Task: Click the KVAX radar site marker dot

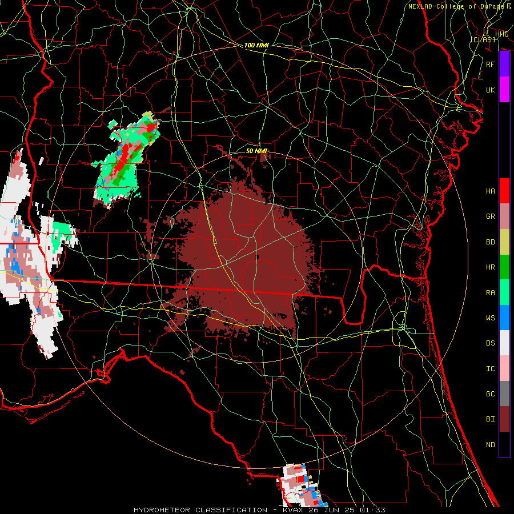Action: 257,258
